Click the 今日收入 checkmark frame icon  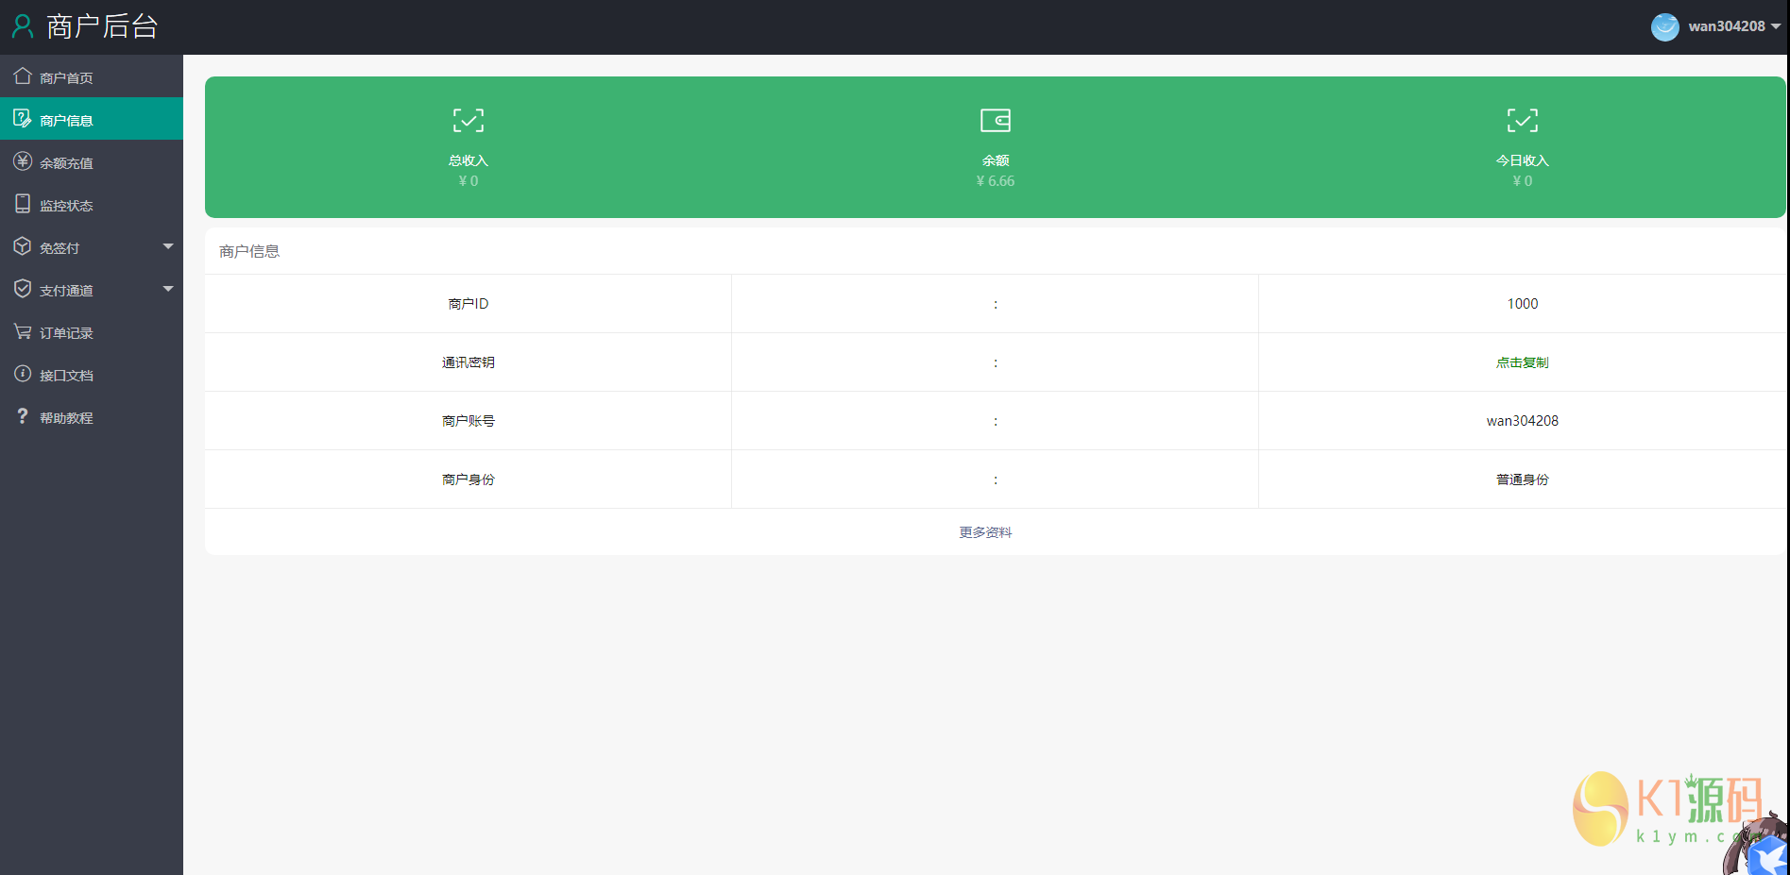1523,120
